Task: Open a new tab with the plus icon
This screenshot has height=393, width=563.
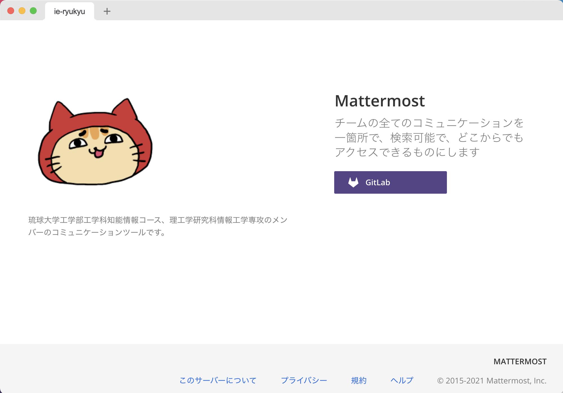Action: (107, 11)
